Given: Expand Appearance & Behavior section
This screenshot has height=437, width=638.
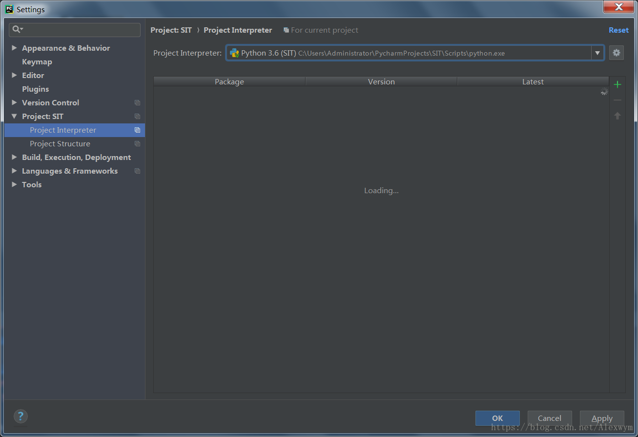Looking at the screenshot, I should (14, 48).
